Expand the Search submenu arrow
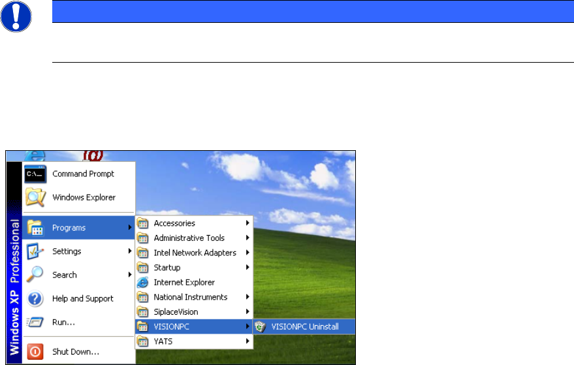This screenshot has width=574, height=365. click(129, 275)
